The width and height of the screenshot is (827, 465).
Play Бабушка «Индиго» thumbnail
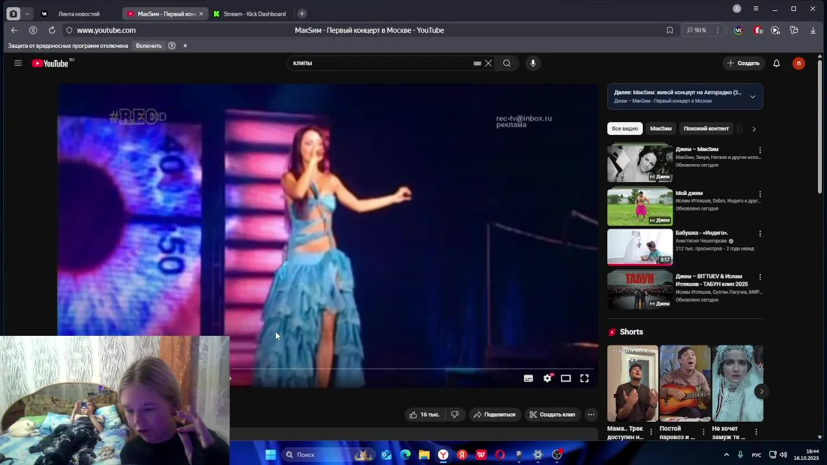[640, 247]
